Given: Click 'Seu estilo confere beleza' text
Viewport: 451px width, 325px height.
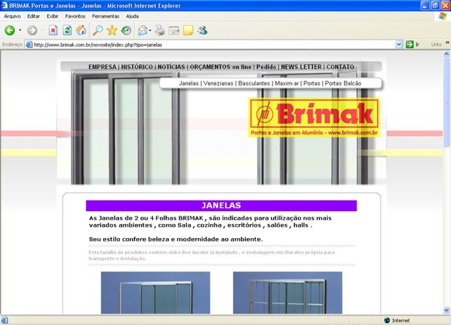Looking at the screenshot, I should tap(176, 239).
